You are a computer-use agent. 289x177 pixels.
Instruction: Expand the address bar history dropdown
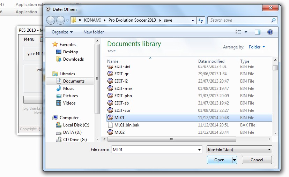(x=193, y=21)
